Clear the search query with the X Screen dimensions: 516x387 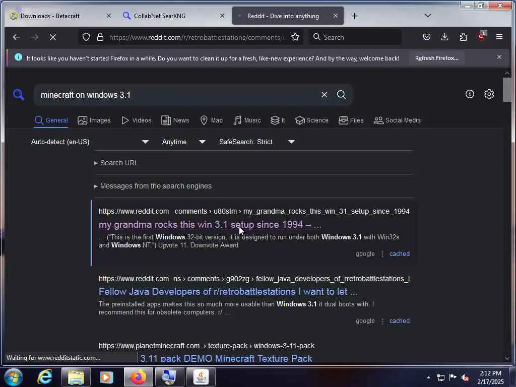[324, 95]
